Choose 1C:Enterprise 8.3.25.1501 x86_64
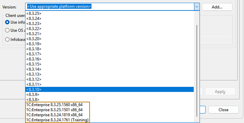Viewport: 244px width, 123px height. click(54, 110)
